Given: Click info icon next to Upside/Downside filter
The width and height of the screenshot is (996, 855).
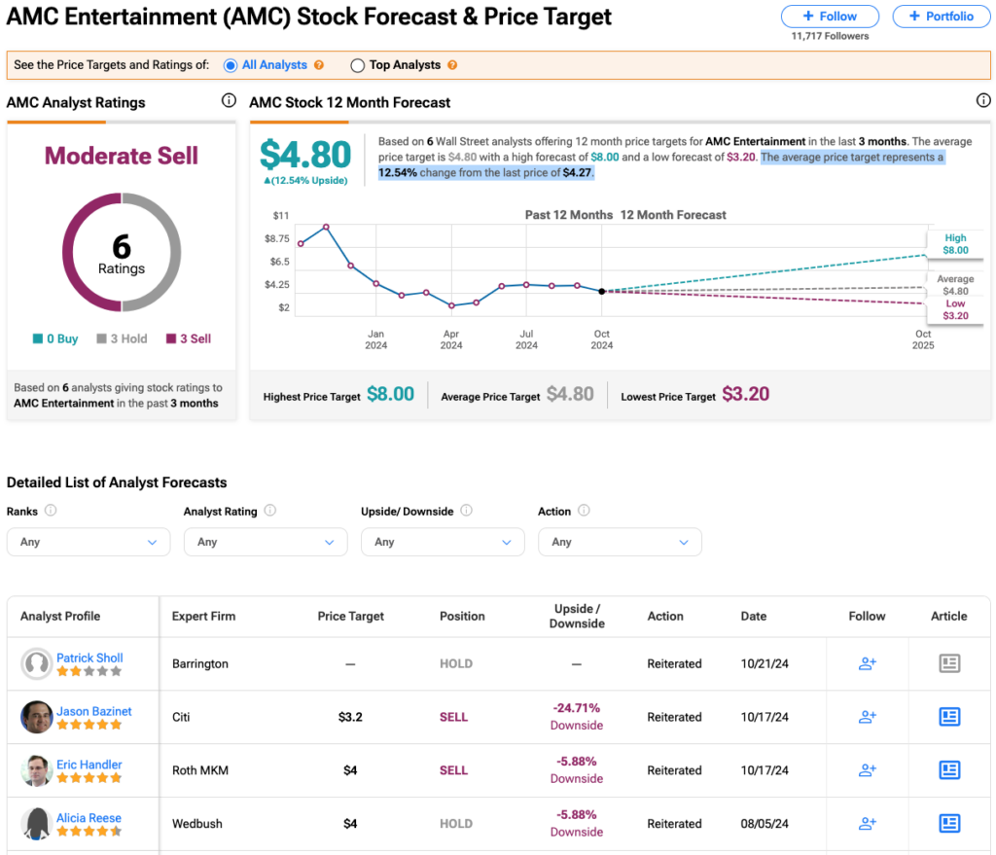Looking at the screenshot, I should coord(466,511).
